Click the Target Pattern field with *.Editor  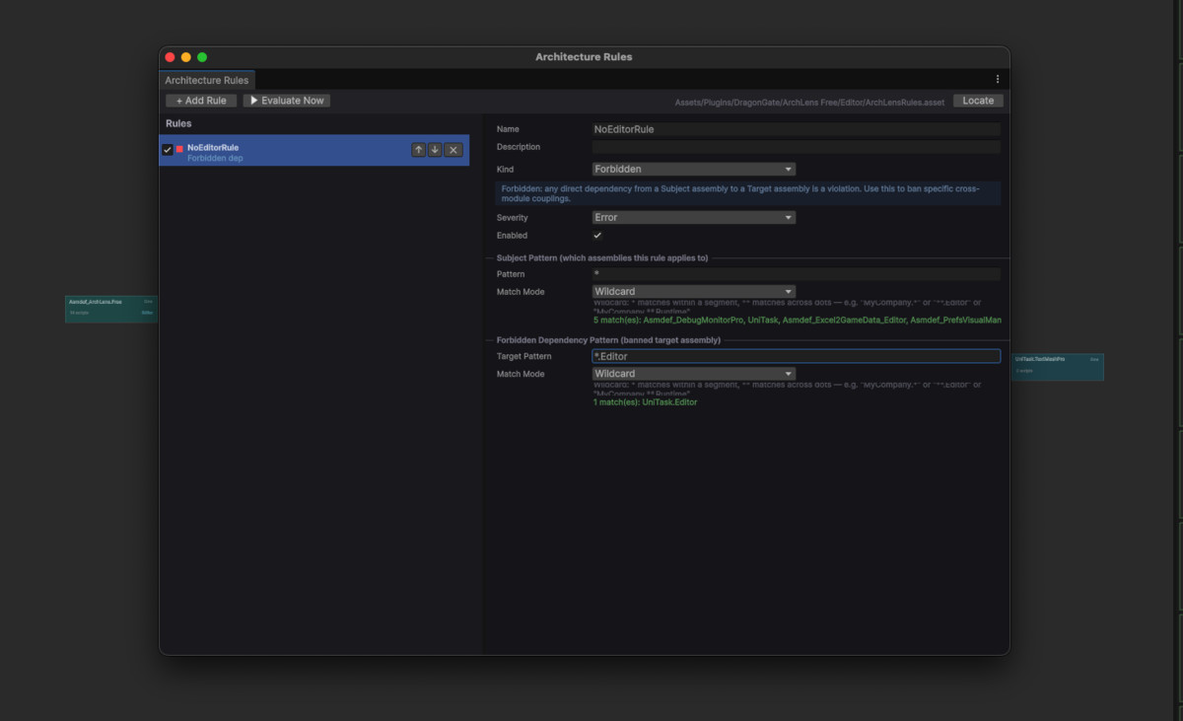coord(797,356)
